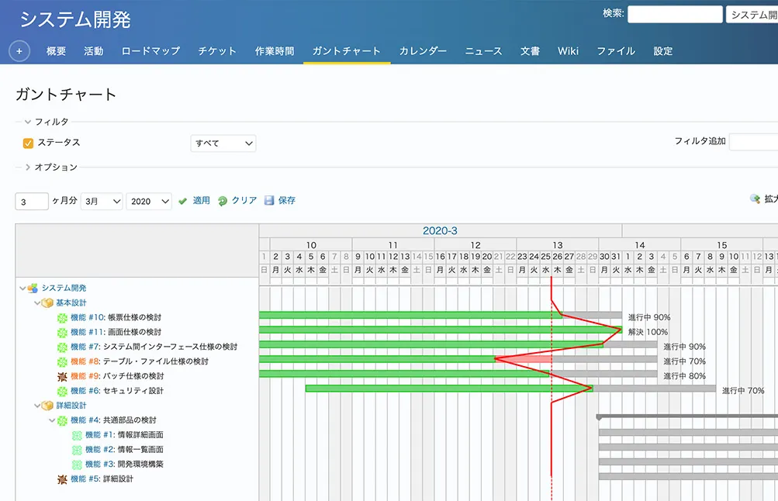Switch to the カレンダー tab

(423, 51)
